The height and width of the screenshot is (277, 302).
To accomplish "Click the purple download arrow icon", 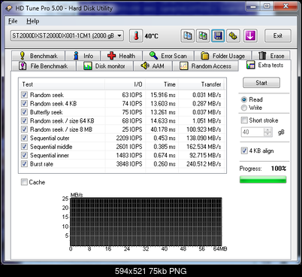I will click(x=250, y=35).
